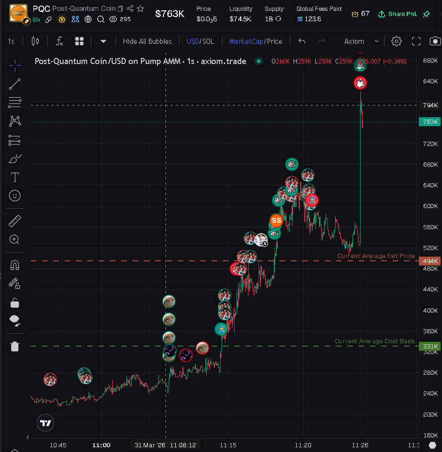This screenshot has width=442, height=452.
Task: Open the pill link icon beside 6h
Action: 49,20
